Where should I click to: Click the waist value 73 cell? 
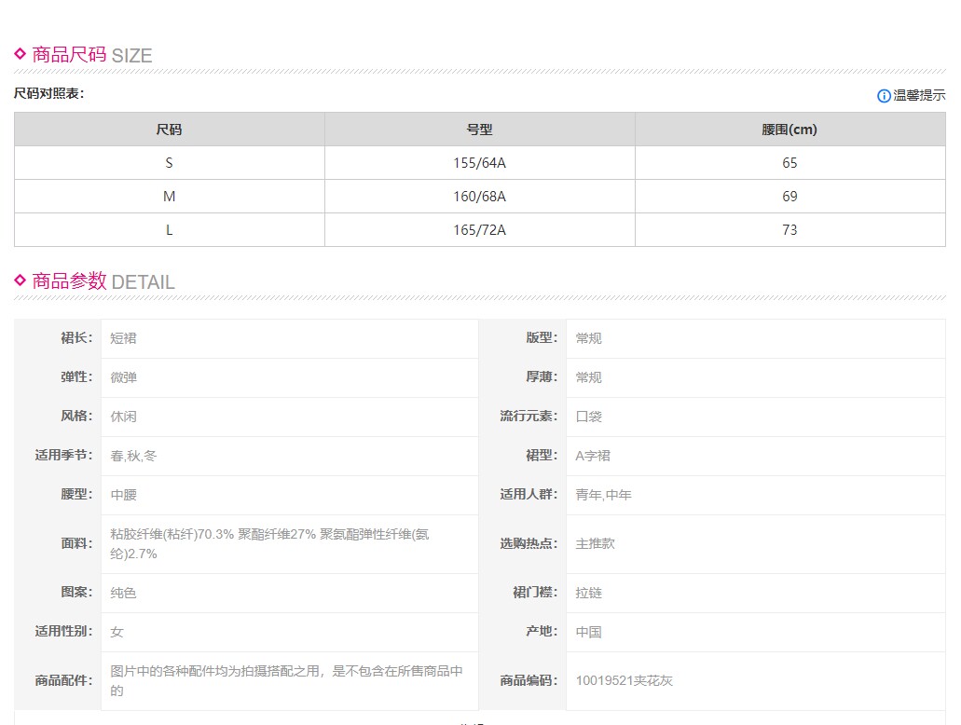[789, 230]
